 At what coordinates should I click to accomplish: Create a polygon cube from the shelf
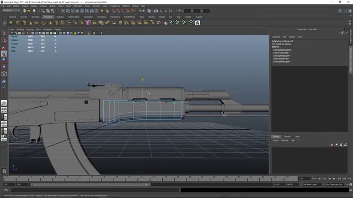(18, 23)
